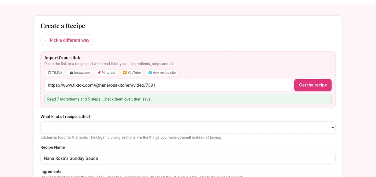
Task: Select the YouTube source chip
Action: (132, 73)
